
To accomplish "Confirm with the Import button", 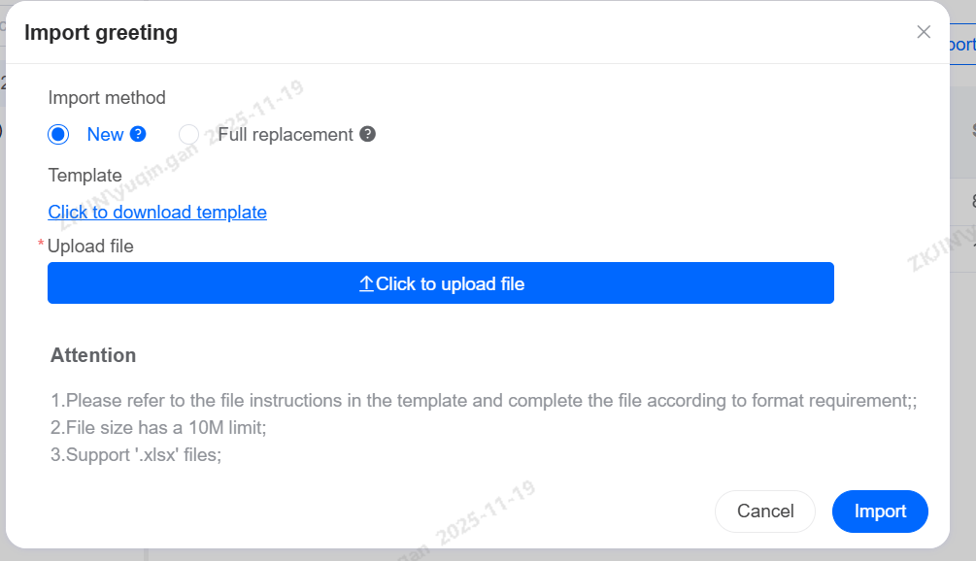I will click(880, 511).
